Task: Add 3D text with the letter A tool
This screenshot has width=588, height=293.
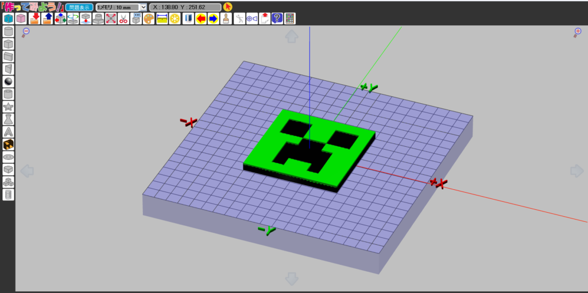Action: 8,132
